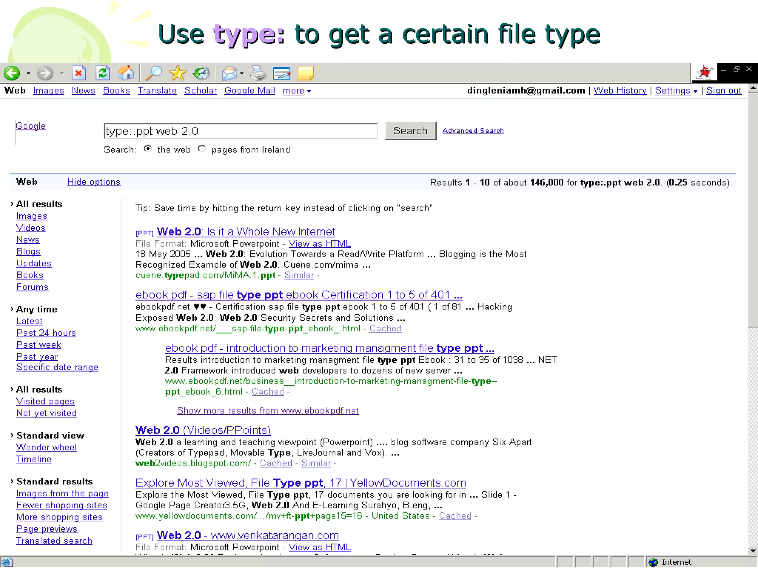Click the red logo icon in toolbar corner

click(x=704, y=72)
